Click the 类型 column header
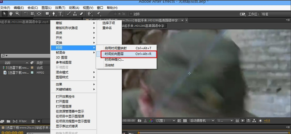291x134 pixels. (x=40, y=63)
